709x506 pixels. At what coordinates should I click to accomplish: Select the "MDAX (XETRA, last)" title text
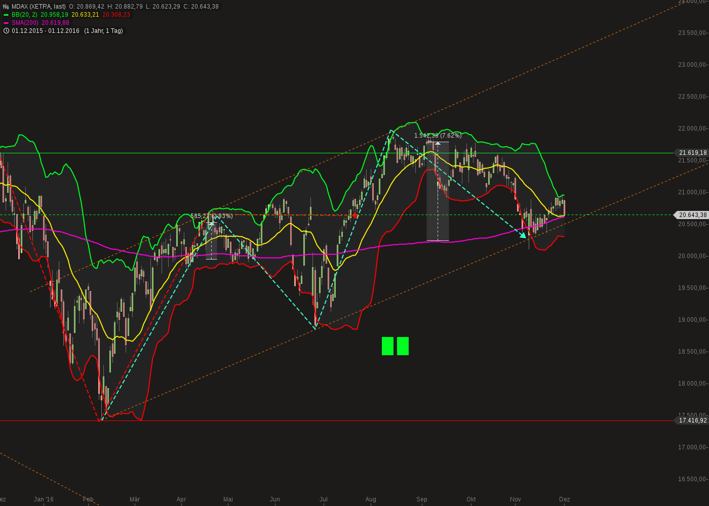point(38,7)
